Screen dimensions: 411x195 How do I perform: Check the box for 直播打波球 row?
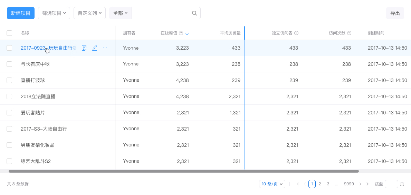(x=9, y=80)
